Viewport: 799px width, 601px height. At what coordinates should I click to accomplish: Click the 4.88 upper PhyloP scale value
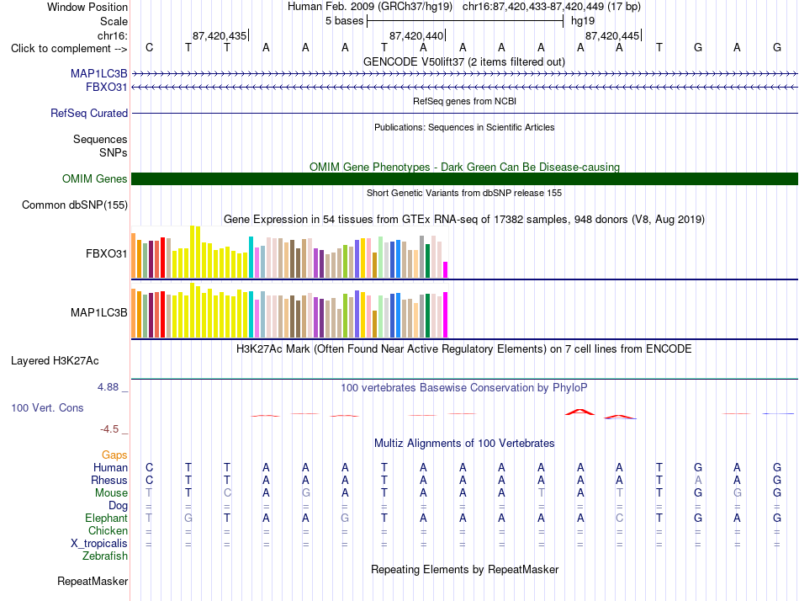[x=108, y=387]
